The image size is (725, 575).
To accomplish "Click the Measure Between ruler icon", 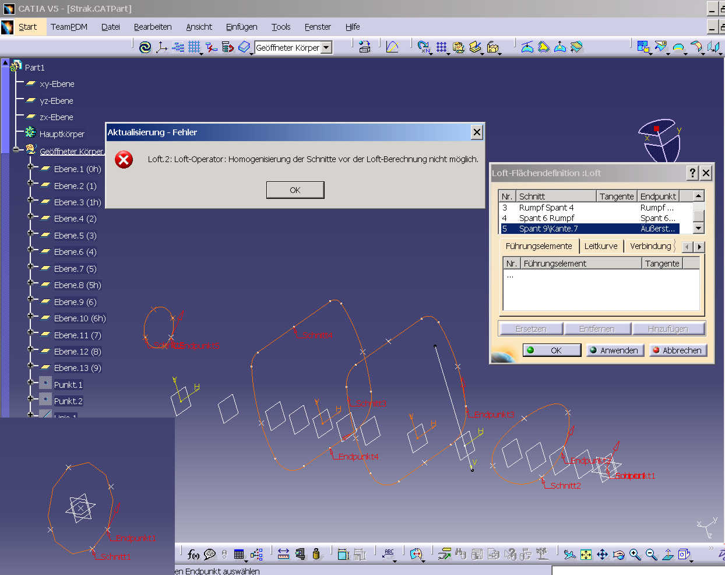I will point(284,554).
